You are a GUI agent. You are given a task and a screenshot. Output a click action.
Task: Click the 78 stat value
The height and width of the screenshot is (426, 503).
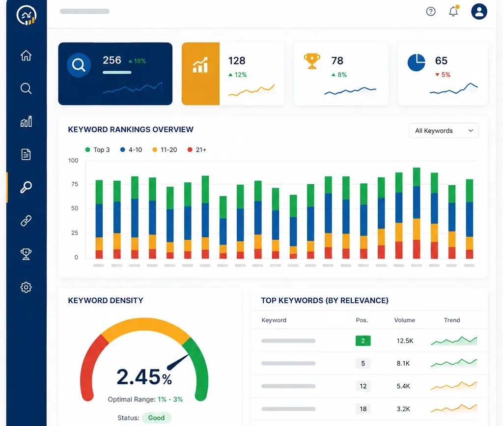[x=337, y=60]
